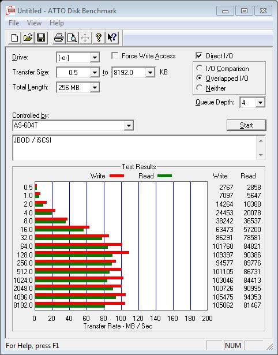The height and width of the screenshot is (355, 278).
Task: Open the Controlled by AS-604T dropdown
Action: tap(129, 125)
